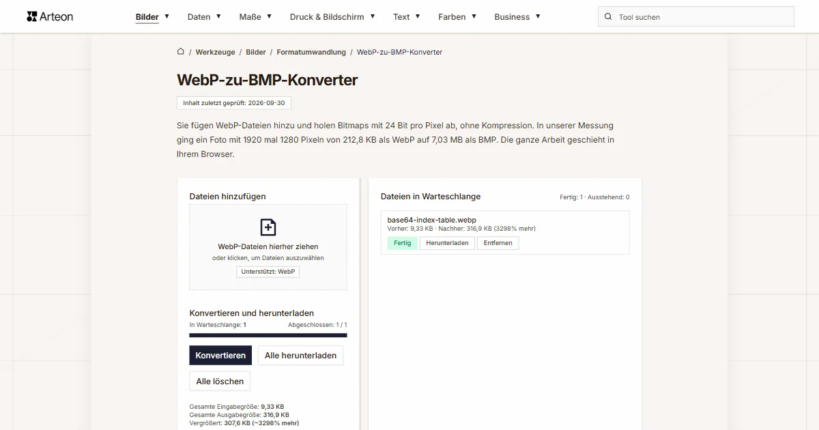The width and height of the screenshot is (819, 430).
Task: Open the Daten menu
Action: 199,16
